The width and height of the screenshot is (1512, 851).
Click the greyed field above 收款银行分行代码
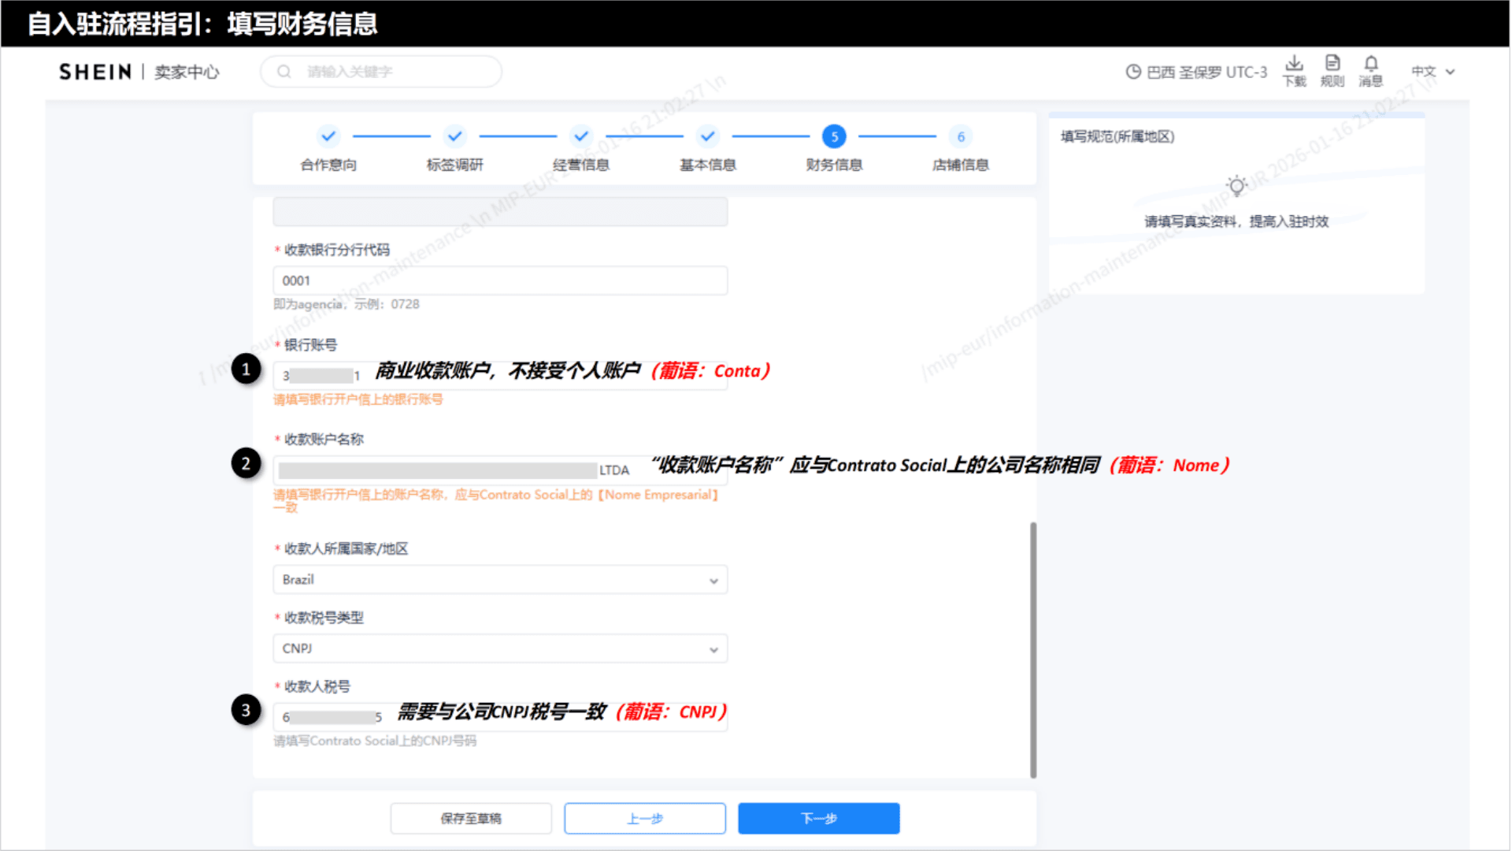pos(500,211)
